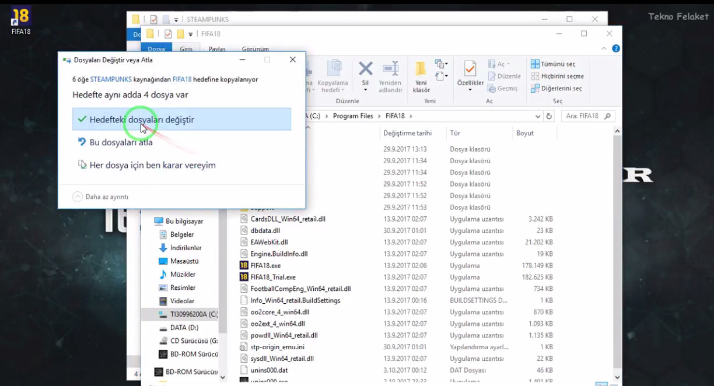Open Masaüstü in navigation pane
The width and height of the screenshot is (714, 386).
click(179, 261)
